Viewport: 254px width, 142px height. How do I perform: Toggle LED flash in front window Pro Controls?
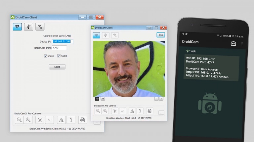115,111
